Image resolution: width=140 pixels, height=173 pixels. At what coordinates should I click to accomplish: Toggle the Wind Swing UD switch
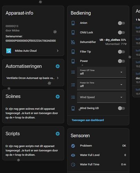(x=121, y=108)
